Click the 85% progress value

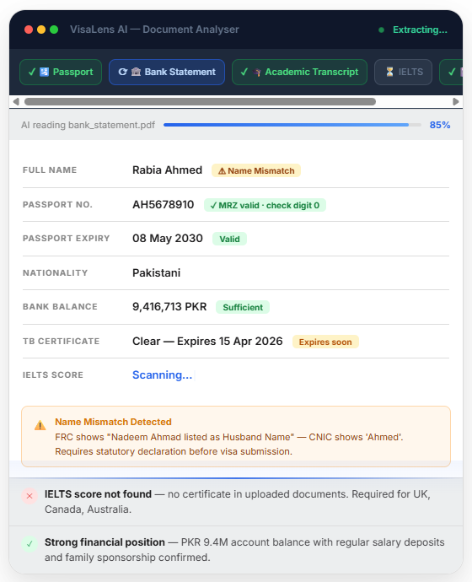[440, 125]
